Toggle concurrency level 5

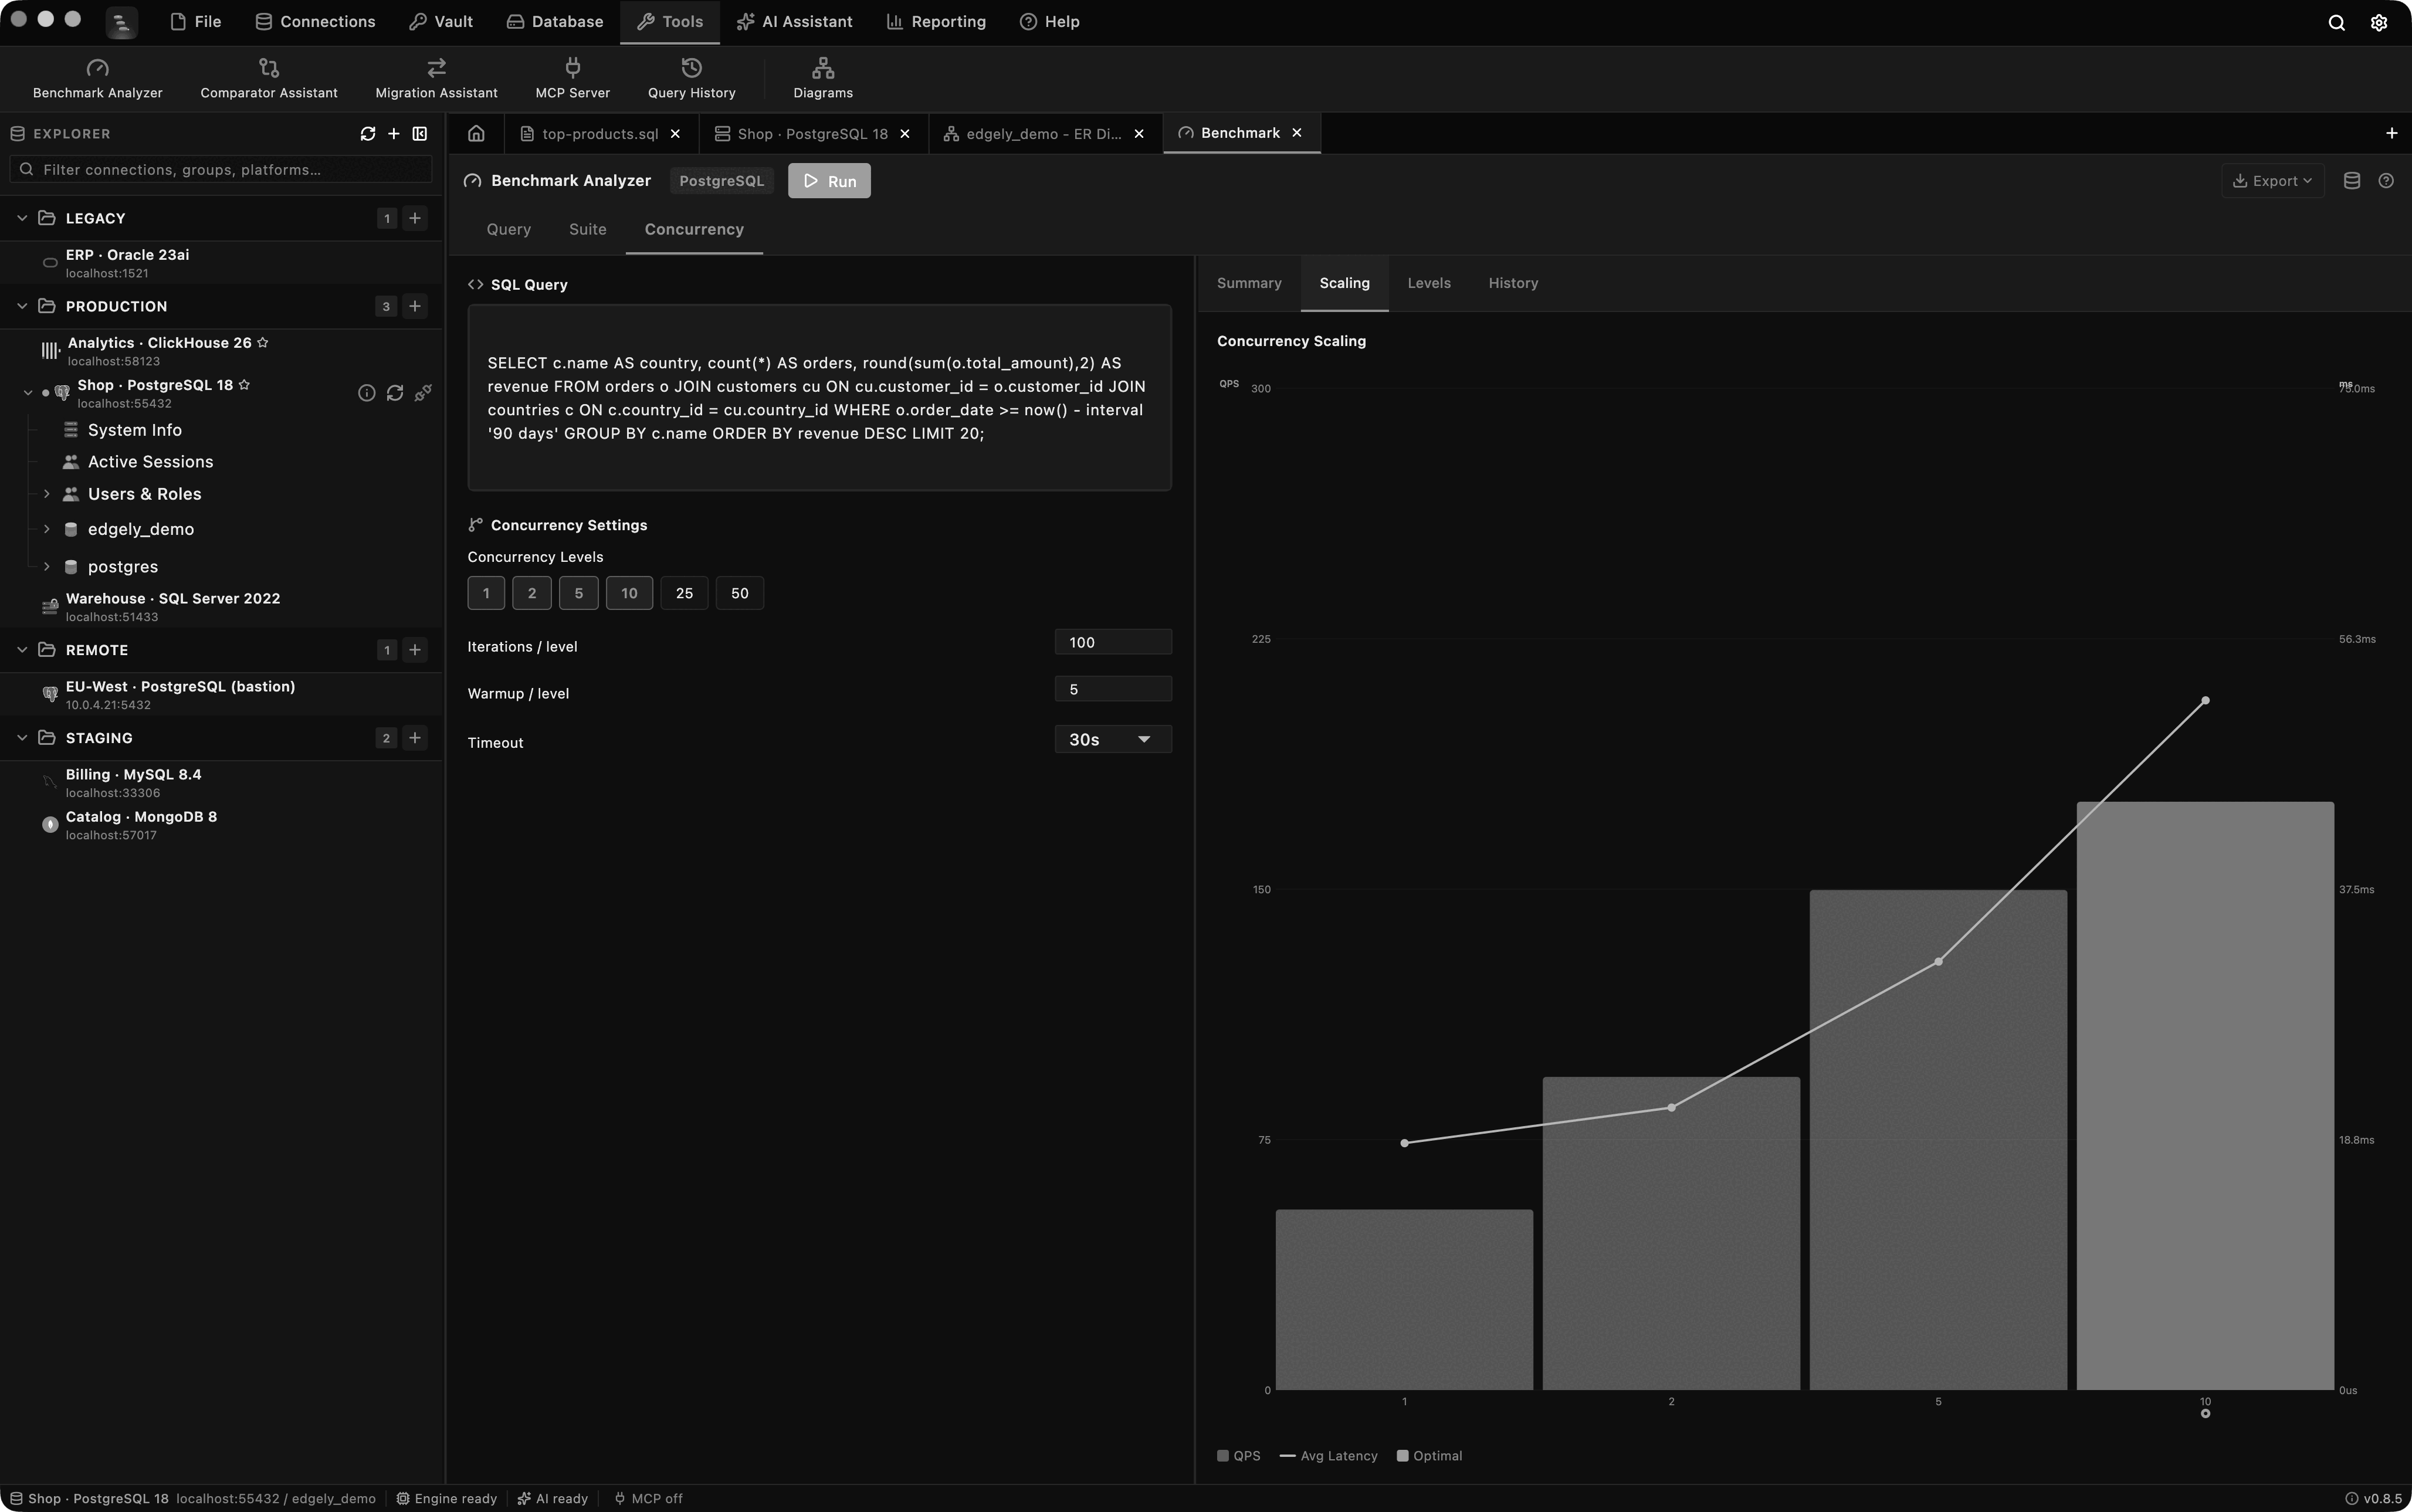(x=579, y=593)
